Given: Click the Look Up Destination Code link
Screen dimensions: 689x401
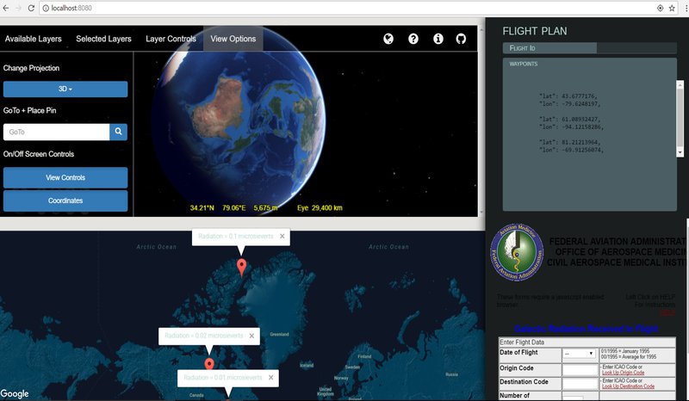Looking at the screenshot, I should 628,386.
